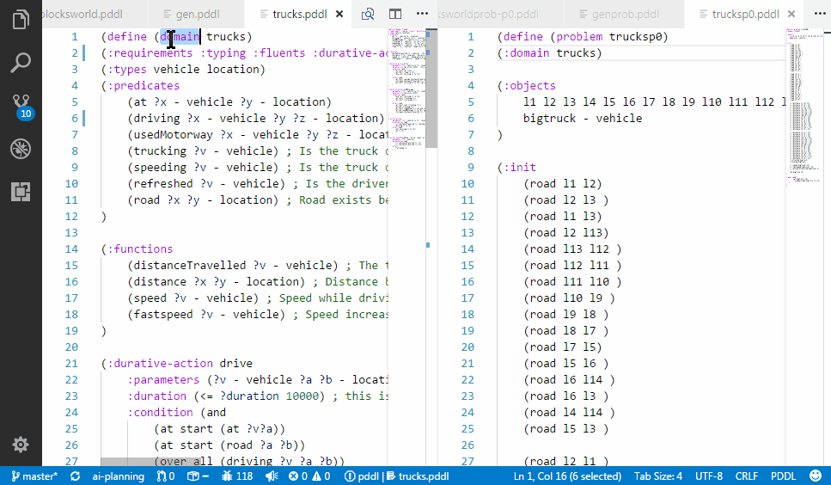The height and width of the screenshot is (485, 831).
Task: Open more actions menu for right editor
Action: click(820, 15)
